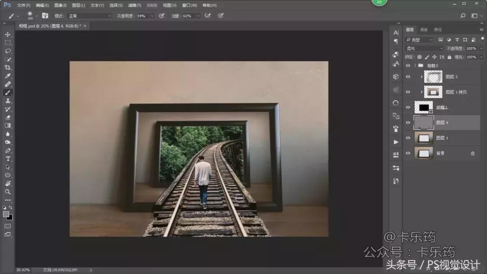Select the Move tool
Image resolution: width=487 pixels, height=274 pixels.
click(8, 34)
